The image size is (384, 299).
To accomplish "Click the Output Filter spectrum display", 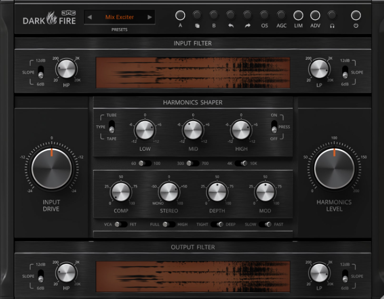I will (x=193, y=277).
